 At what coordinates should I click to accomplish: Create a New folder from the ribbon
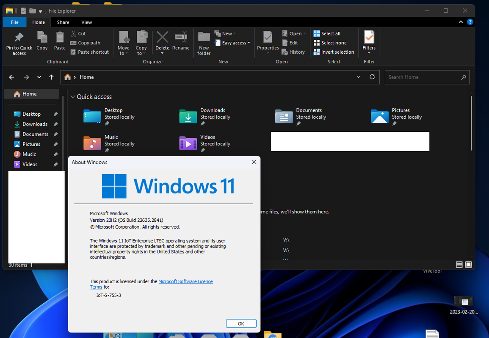(x=204, y=43)
